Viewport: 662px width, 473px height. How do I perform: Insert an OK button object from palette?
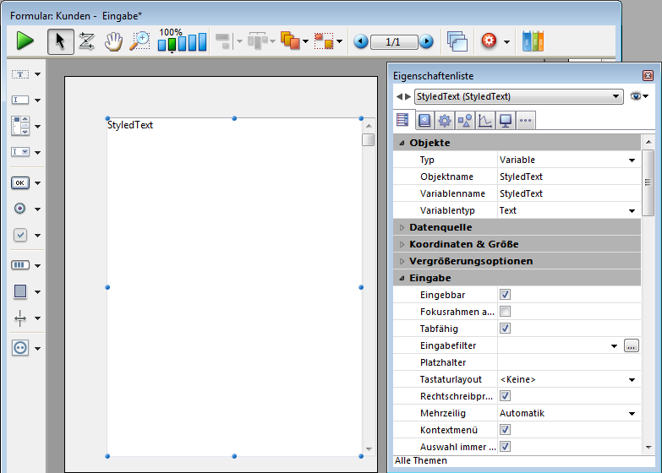[20, 182]
